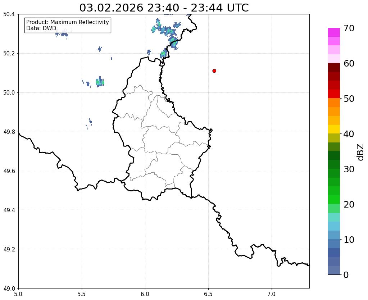Image resolution: width=368 pixels, height=300 pixels.
Task: Click the 30 tick on the colorbar
Action: (349, 169)
